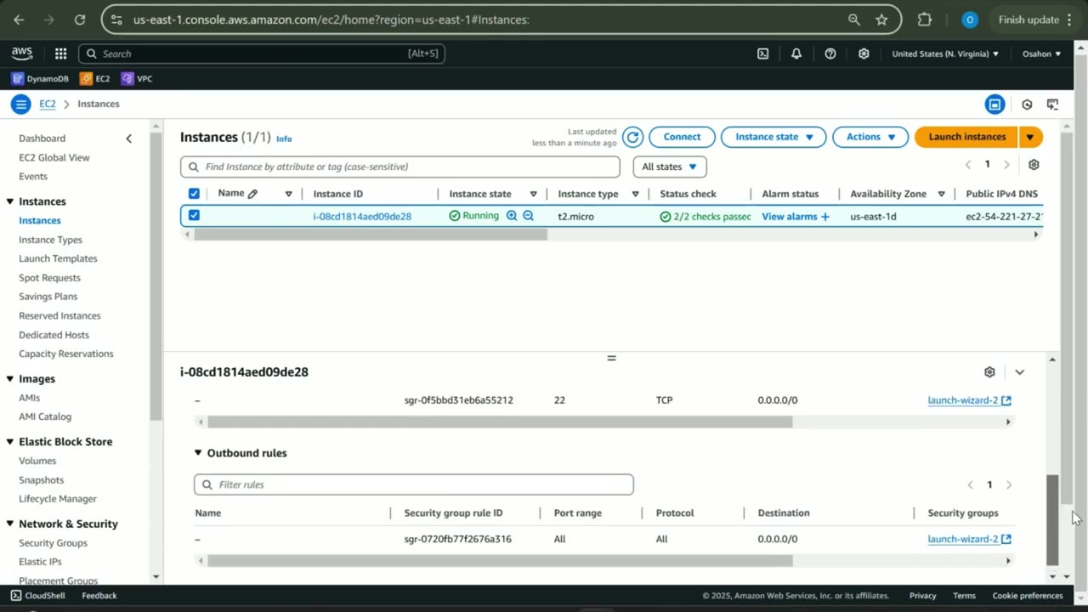Go to Dashboard in sidebar

[x=42, y=139]
